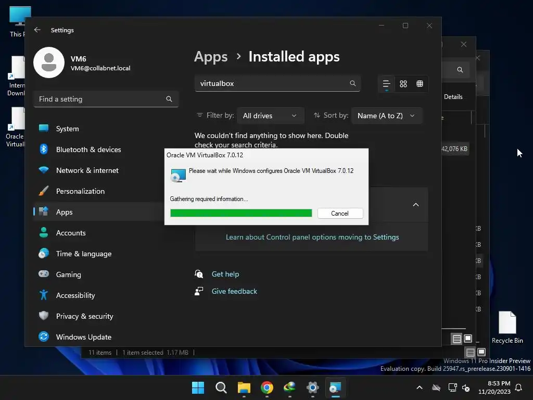
Task: Launch Google Chrome from the taskbar
Action: [x=267, y=387]
